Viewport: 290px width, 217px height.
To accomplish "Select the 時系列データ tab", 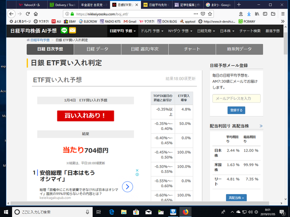I will point(239,49).
